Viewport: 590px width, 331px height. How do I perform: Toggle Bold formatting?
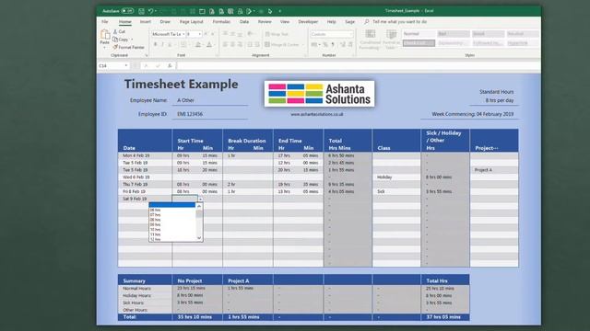(155, 45)
